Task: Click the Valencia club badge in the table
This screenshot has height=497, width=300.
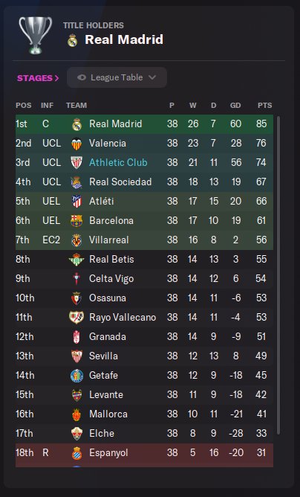Action: pyautogui.click(x=76, y=144)
